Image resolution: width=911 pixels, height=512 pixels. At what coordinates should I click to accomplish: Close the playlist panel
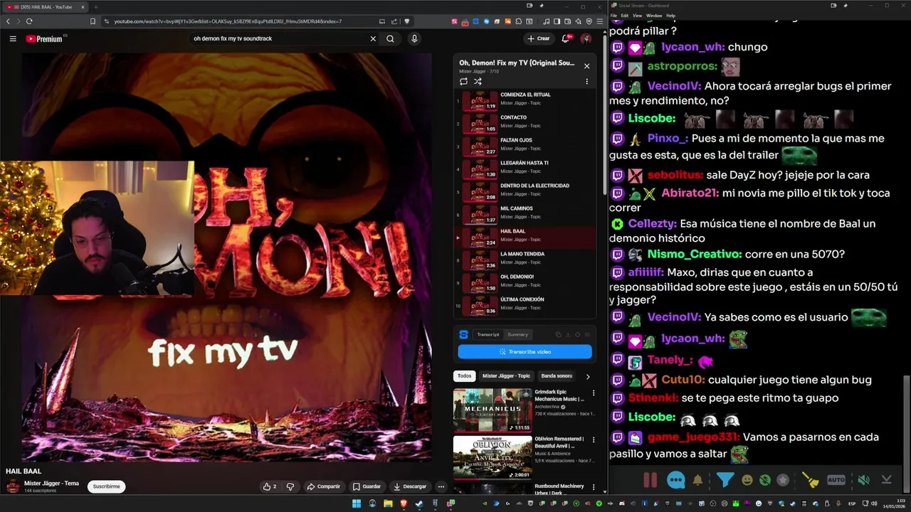coord(586,66)
